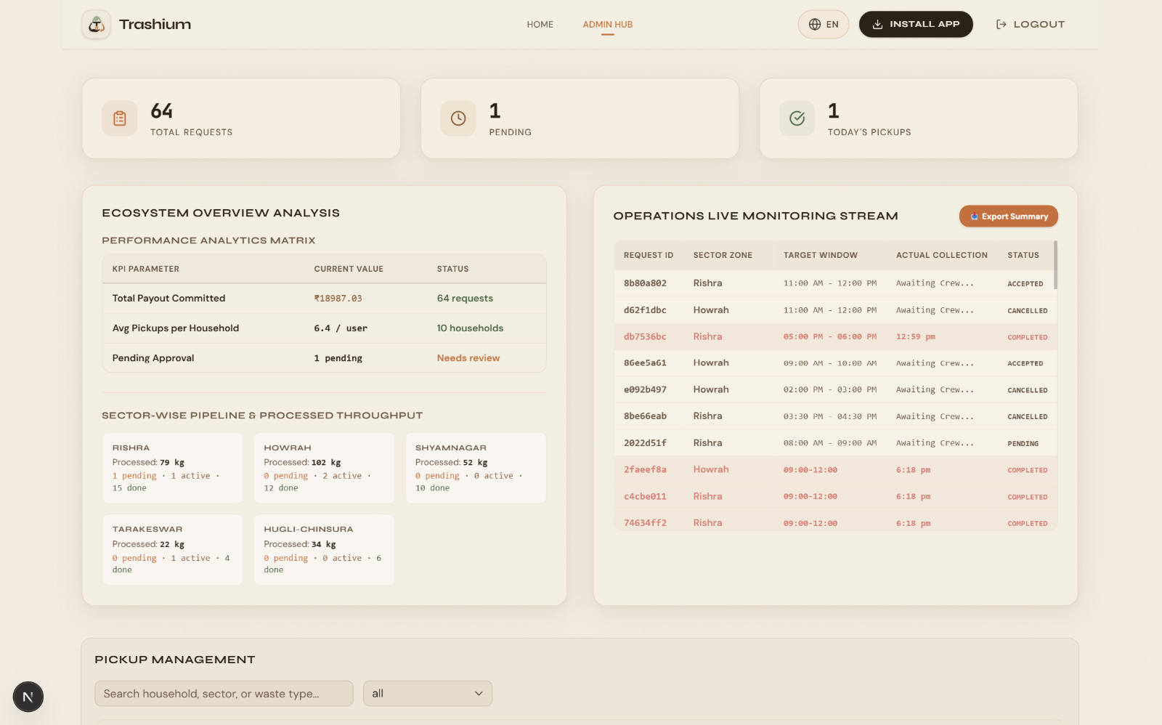Click the monitoring stream table scrollbar
Viewport: 1162px width, 725px height.
[x=1055, y=265]
